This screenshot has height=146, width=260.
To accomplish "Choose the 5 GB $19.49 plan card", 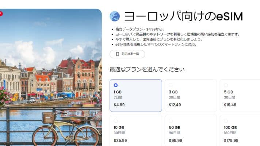I will [x=240, y=96].
